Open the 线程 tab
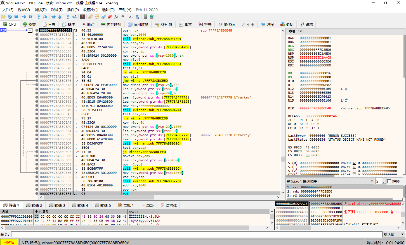This screenshot has width=406, height=245. click(x=267, y=25)
